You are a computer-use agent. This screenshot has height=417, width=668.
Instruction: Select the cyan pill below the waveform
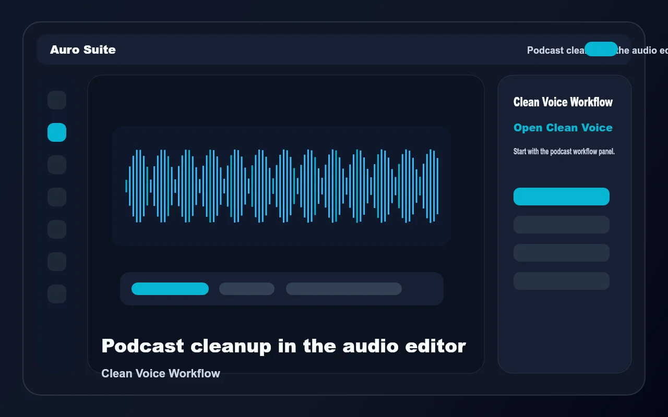click(x=170, y=289)
